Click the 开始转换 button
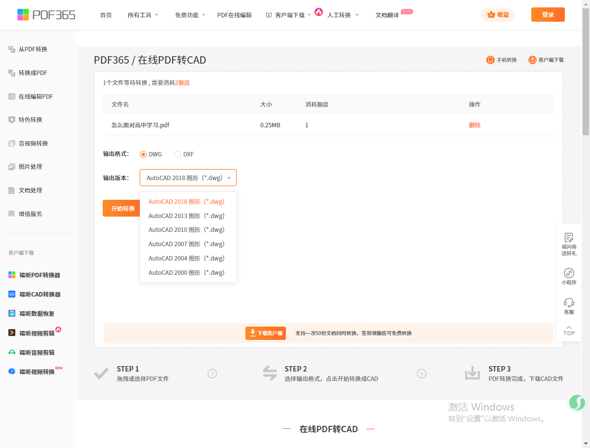Viewport: 590px width, 448px height. coord(121,208)
